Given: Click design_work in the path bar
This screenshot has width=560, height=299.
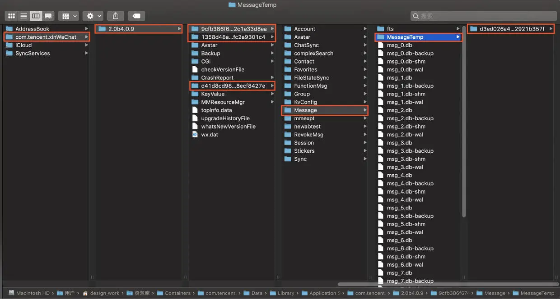Looking at the screenshot, I should click(x=101, y=293).
